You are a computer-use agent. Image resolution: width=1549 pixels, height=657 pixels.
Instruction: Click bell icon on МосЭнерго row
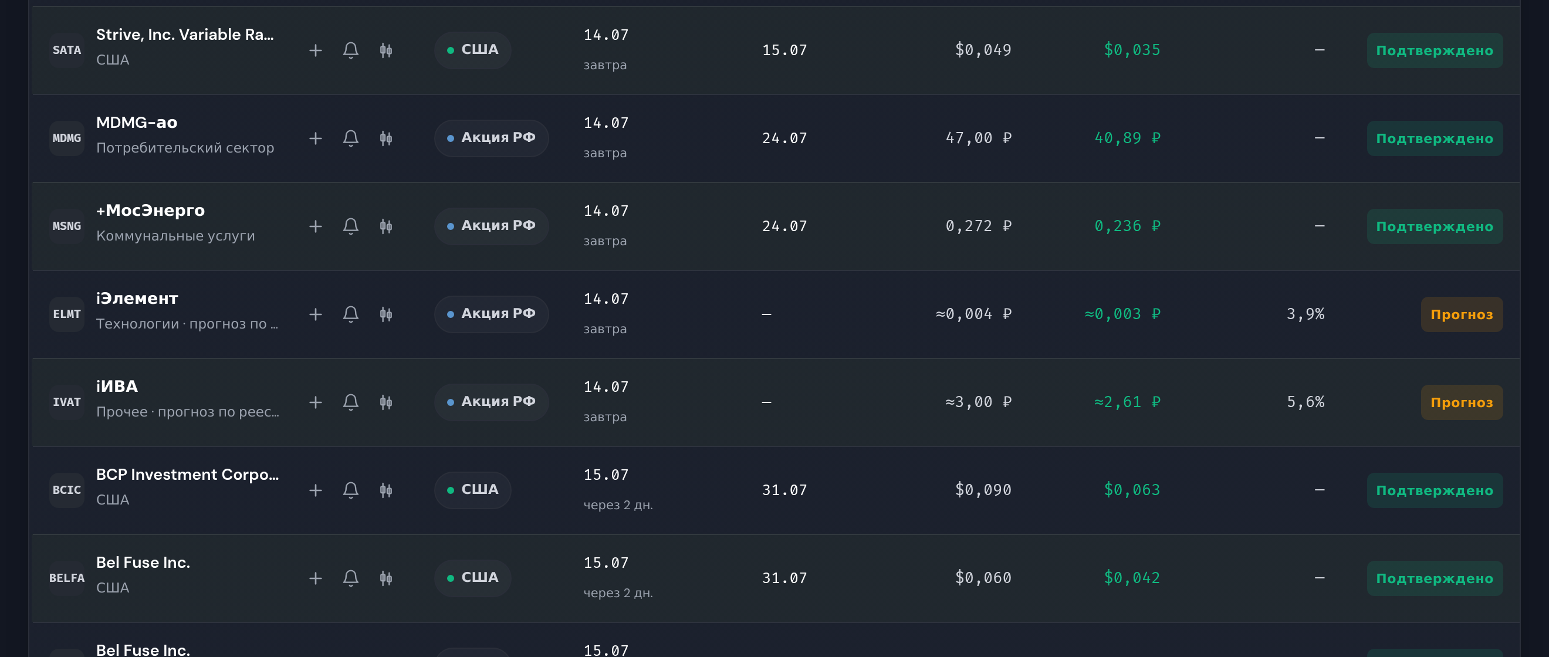tap(350, 226)
